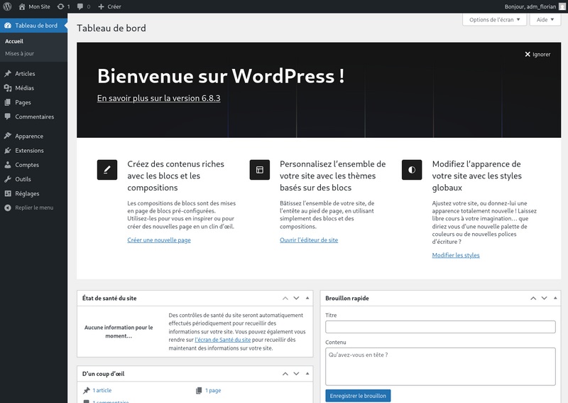
Task: Open the Options de l'écran dropdown
Action: [x=494, y=20]
